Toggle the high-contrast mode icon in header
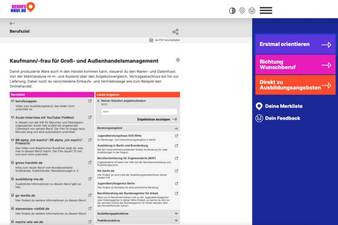 [x=232, y=11]
